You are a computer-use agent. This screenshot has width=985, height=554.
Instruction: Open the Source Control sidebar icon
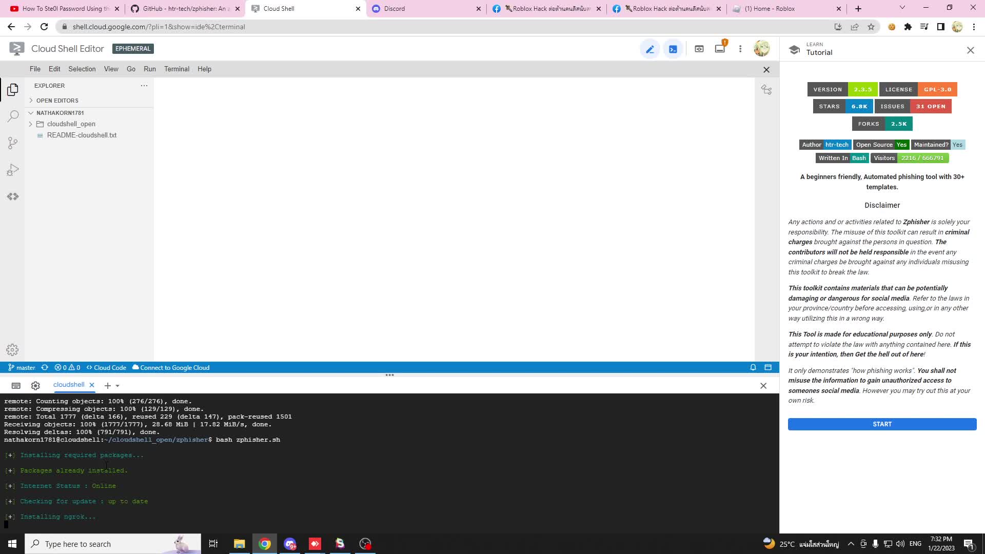click(13, 143)
